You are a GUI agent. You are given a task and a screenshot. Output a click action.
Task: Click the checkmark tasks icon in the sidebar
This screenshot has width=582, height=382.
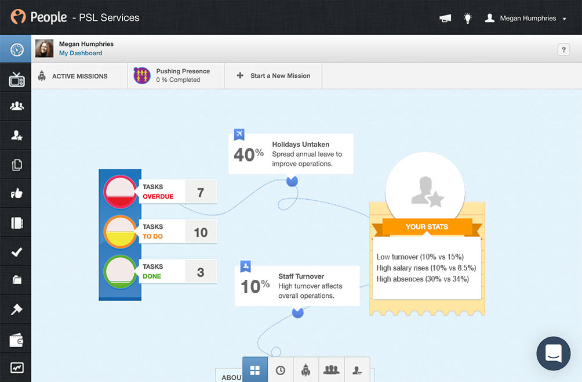pyautogui.click(x=16, y=251)
